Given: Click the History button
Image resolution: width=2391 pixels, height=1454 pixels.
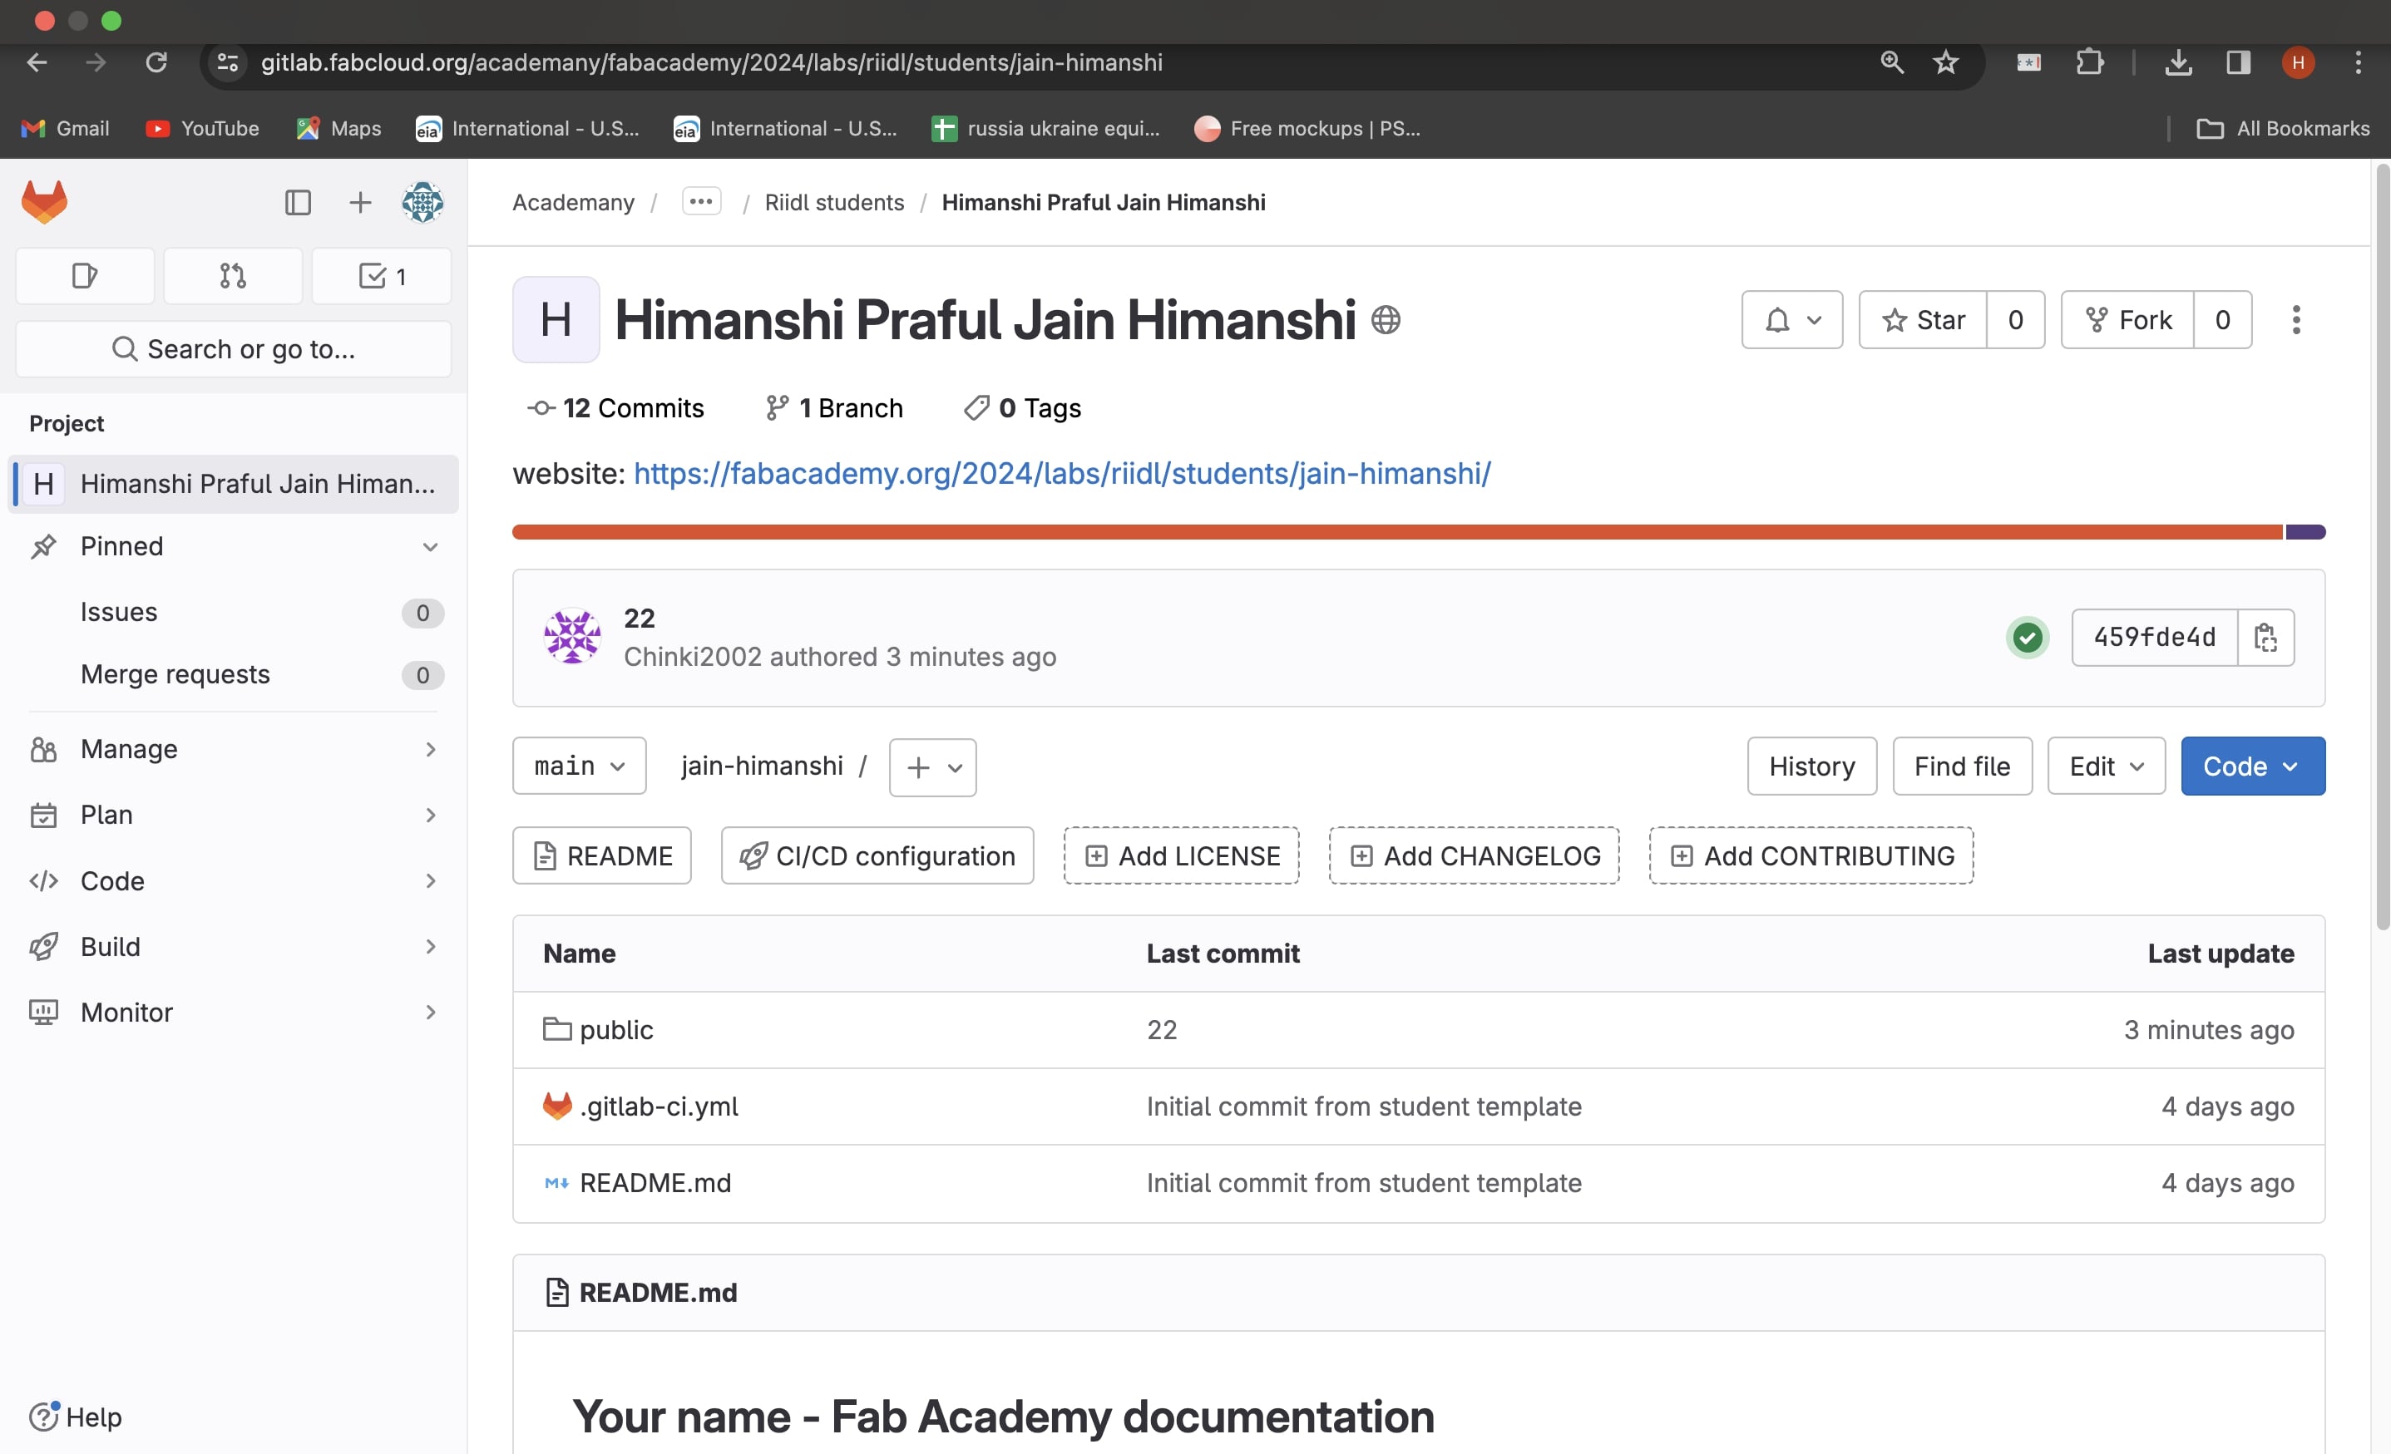Looking at the screenshot, I should 1811,766.
